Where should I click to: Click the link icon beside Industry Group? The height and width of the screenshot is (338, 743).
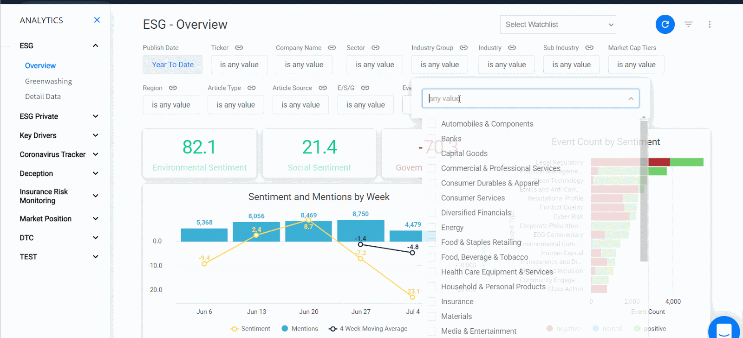[463, 48]
